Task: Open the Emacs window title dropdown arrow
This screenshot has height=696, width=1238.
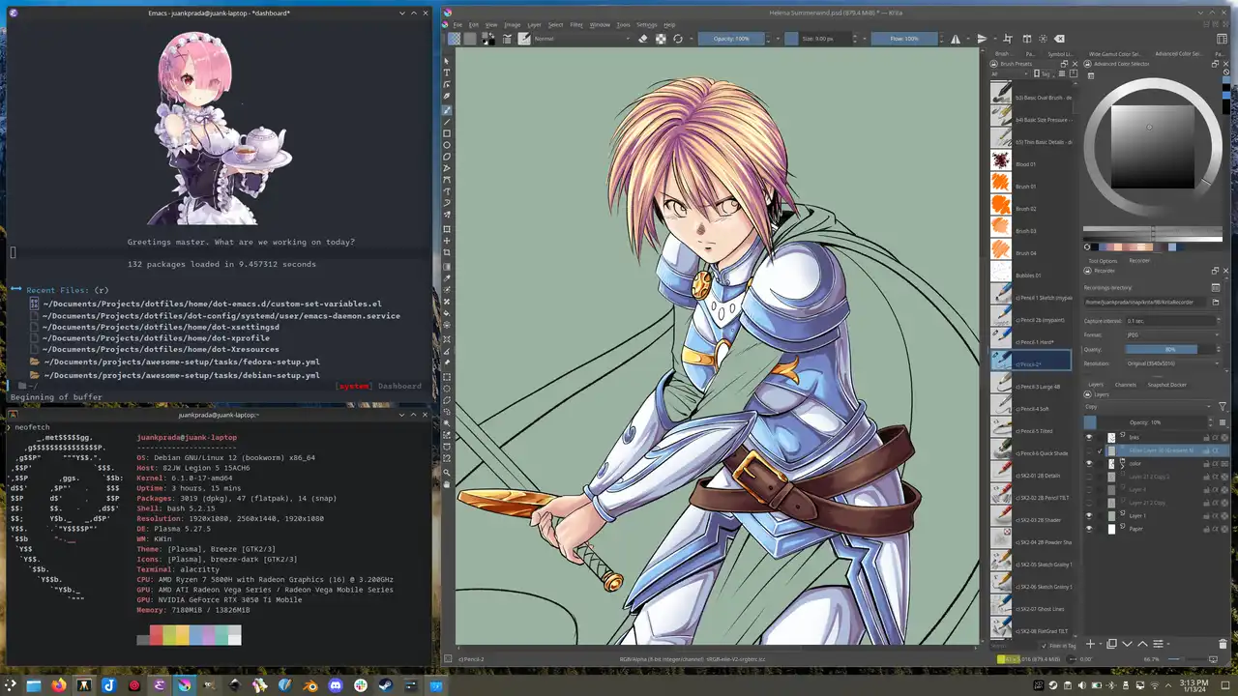Action: (402, 14)
